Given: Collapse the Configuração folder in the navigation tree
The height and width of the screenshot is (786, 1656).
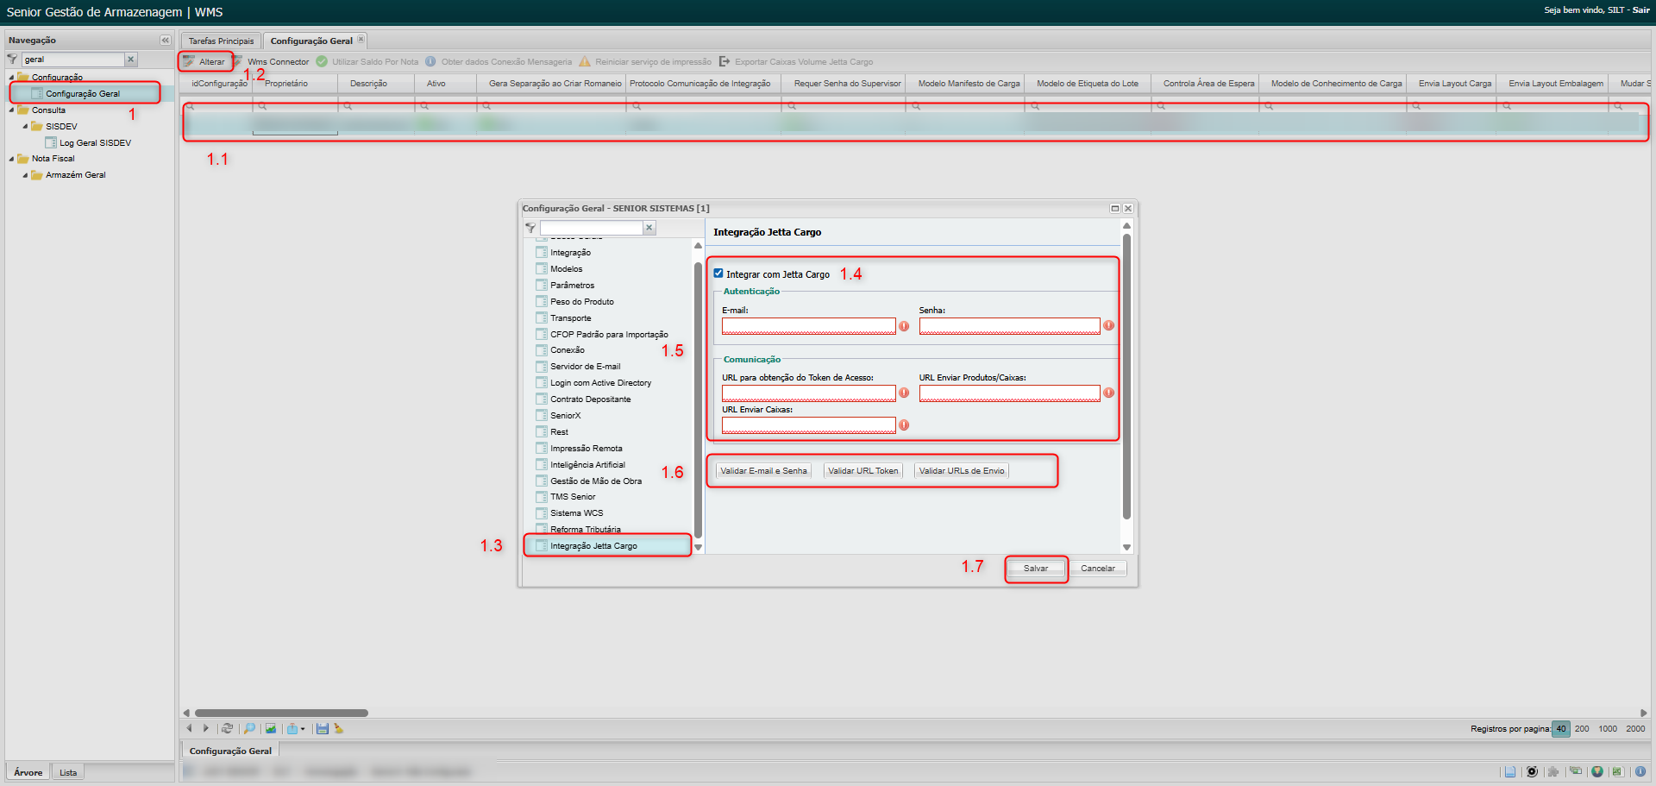Looking at the screenshot, I should click(11, 78).
